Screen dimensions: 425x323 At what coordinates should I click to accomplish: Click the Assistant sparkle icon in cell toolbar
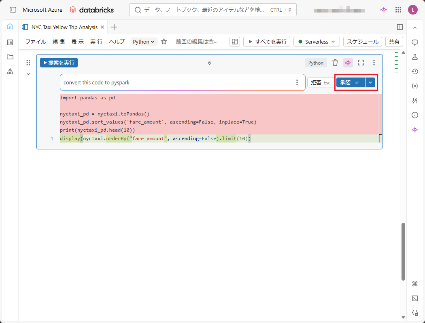(348, 63)
